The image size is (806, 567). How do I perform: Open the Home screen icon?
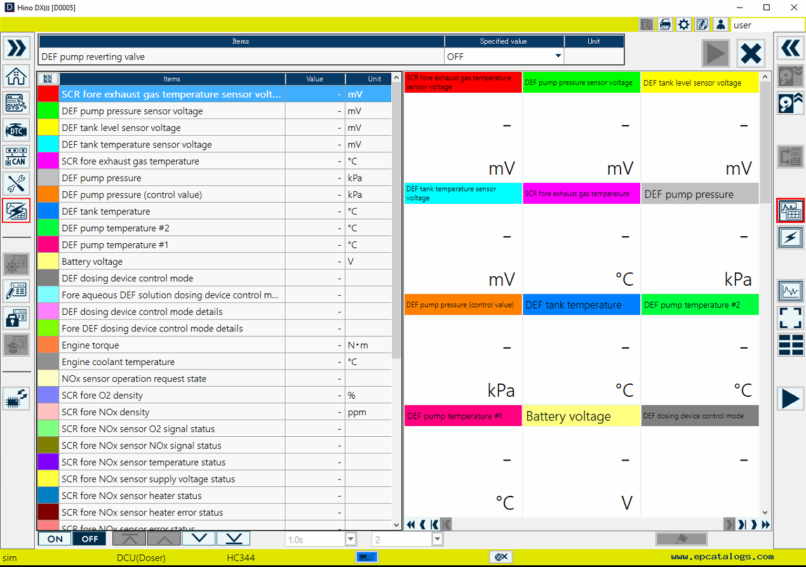pos(16,76)
